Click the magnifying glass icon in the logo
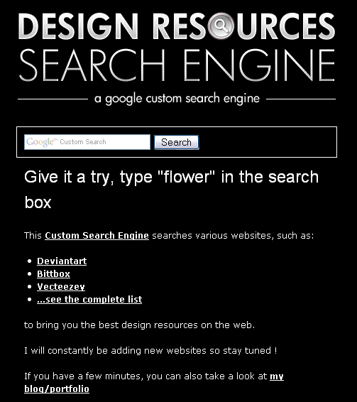Image resolution: width=357 pixels, height=402 pixels. click(221, 26)
